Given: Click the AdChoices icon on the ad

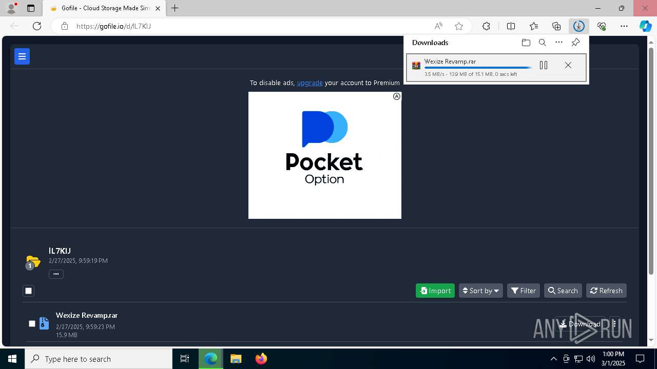Looking at the screenshot, I should pyautogui.click(x=397, y=96).
